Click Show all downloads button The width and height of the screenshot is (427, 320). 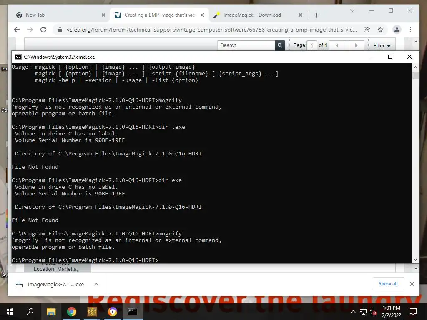[x=388, y=284]
